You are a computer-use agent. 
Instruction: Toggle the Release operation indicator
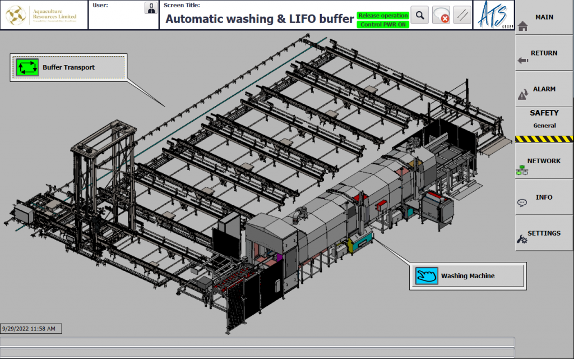[x=383, y=16]
